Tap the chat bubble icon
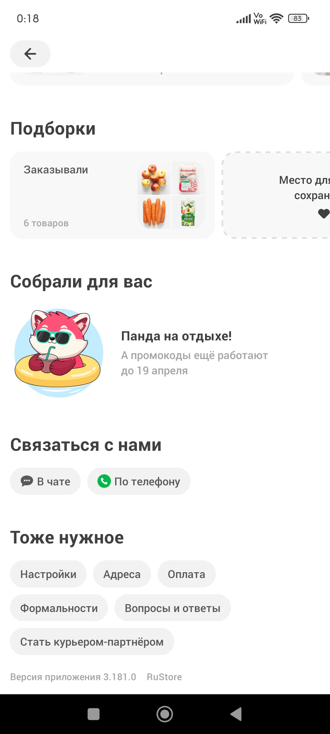 click(27, 481)
